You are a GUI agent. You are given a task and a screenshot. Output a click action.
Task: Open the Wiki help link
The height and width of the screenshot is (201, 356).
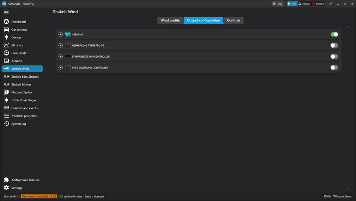click(x=327, y=196)
